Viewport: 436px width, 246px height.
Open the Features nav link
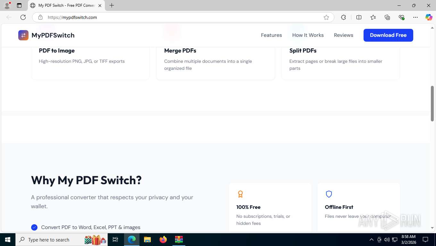(x=271, y=35)
